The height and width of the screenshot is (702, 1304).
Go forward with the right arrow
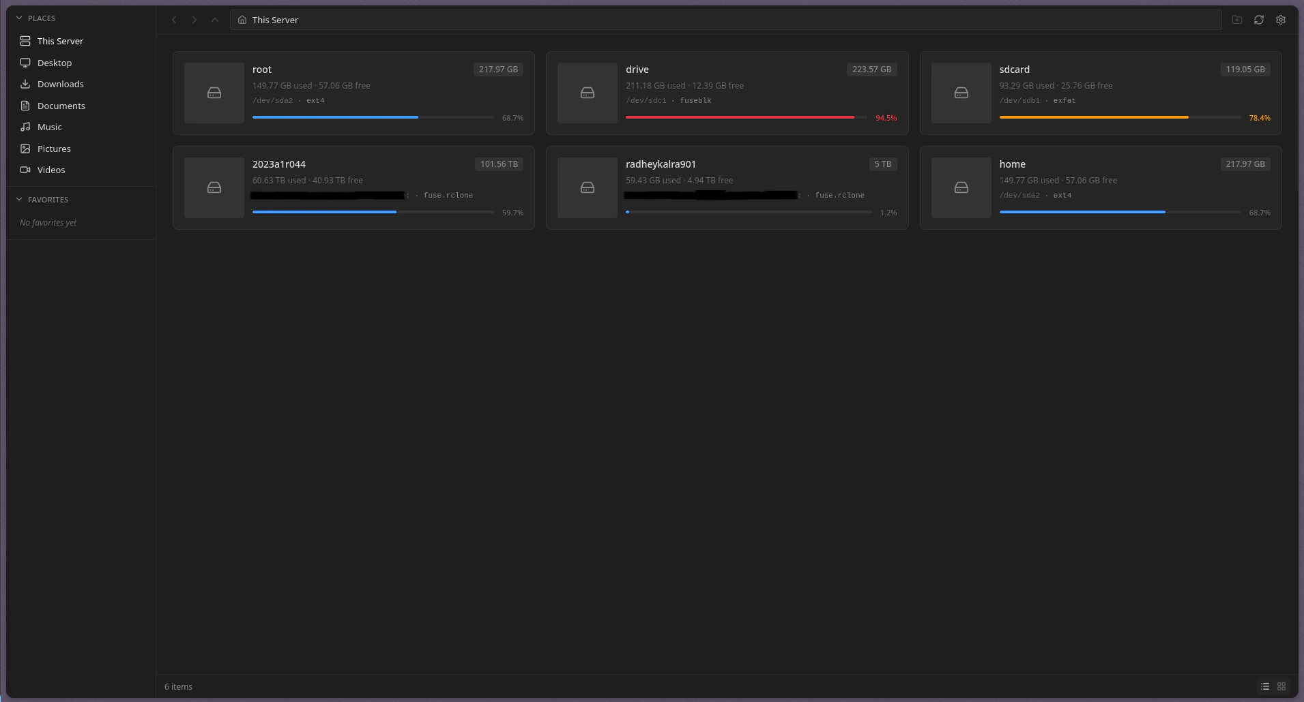pos(194,20)
